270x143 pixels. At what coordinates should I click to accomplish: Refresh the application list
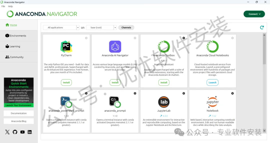coord(262,27)
